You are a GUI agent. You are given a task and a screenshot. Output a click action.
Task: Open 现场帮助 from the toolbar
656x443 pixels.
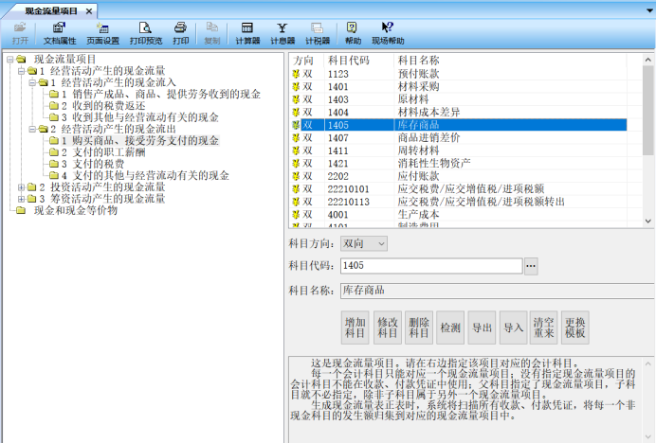pyautogui.click(x=387, y=33)
